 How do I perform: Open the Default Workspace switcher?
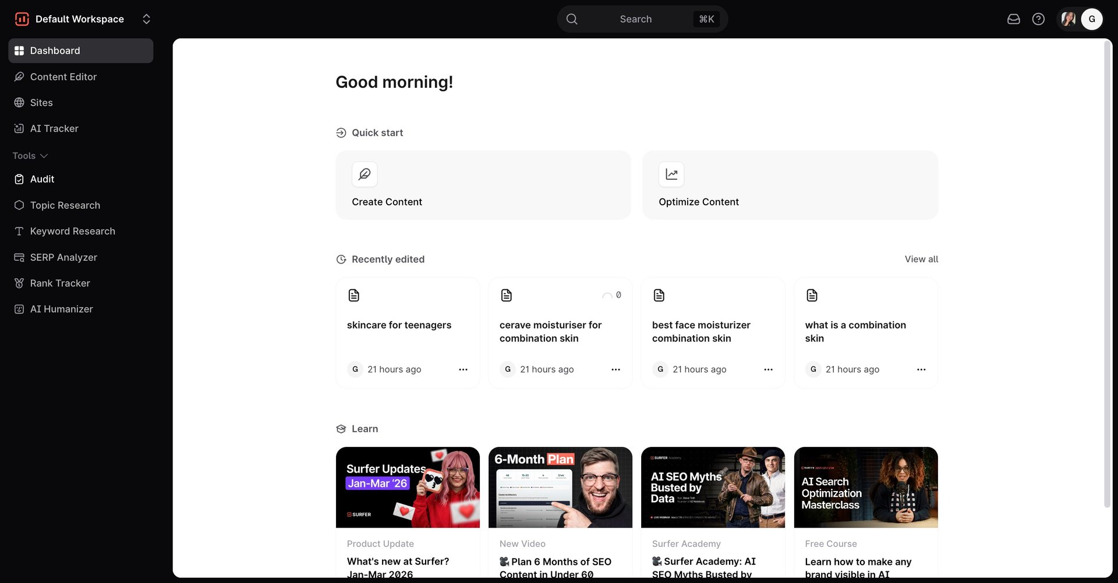click(146, 19)
